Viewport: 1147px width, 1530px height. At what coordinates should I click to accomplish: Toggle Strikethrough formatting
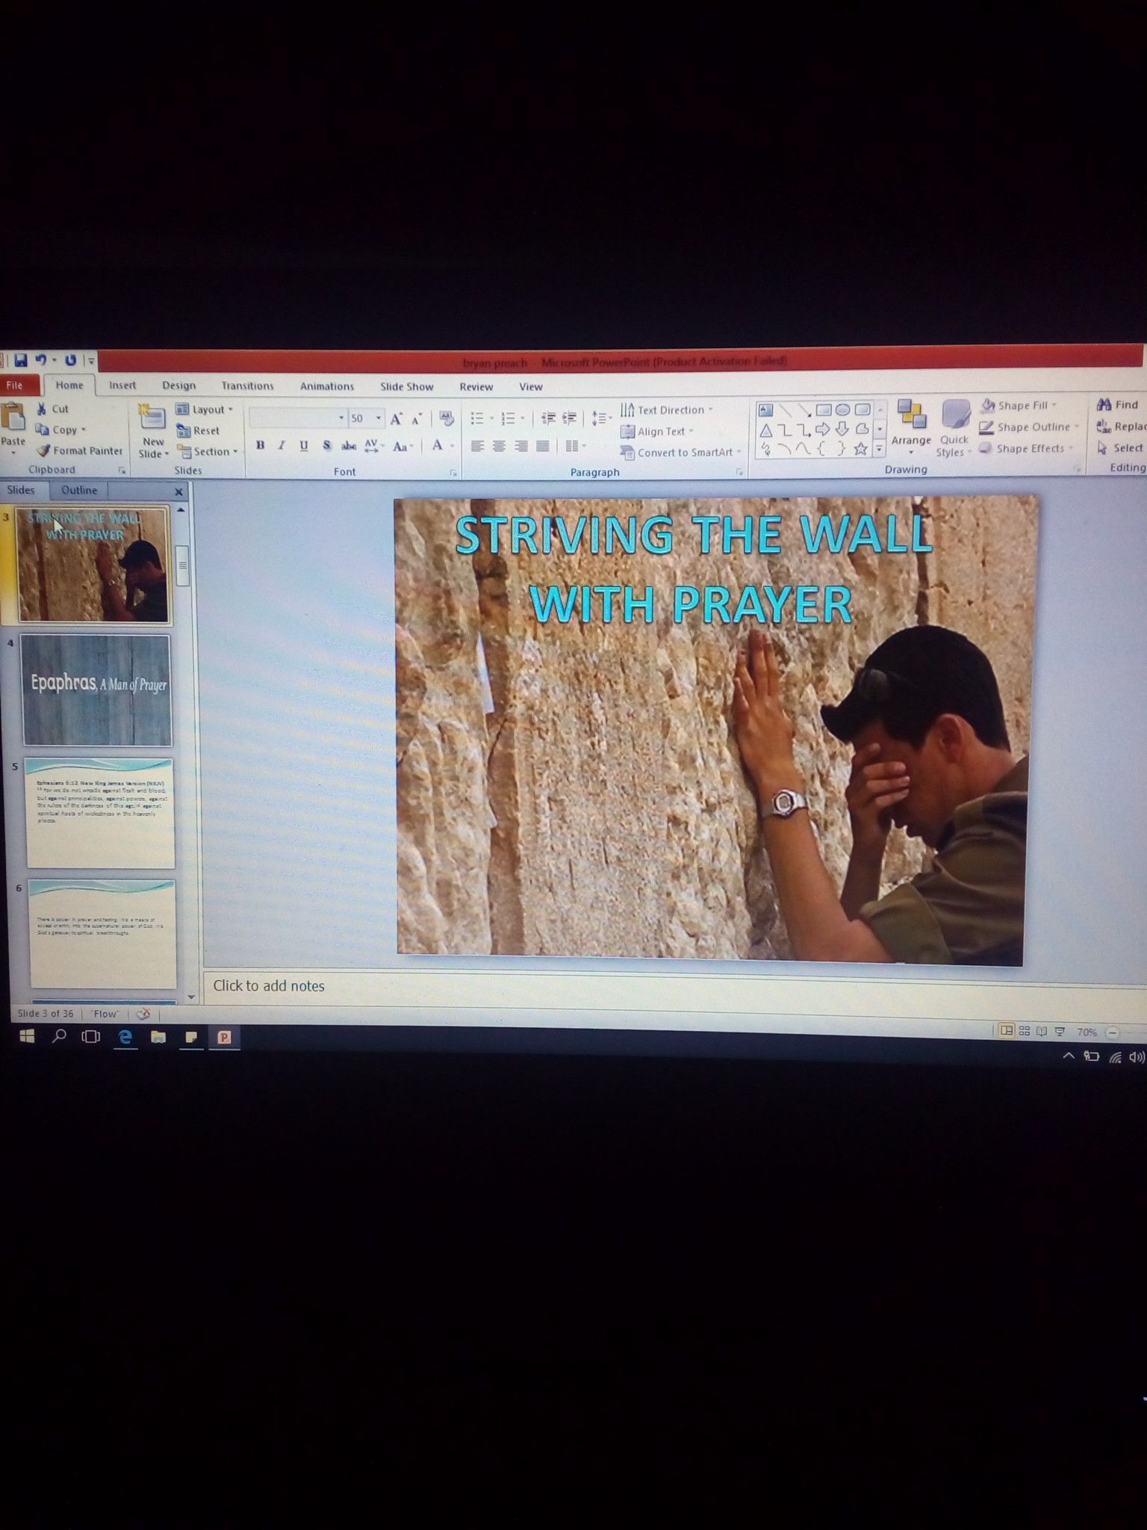coord(348,446)
